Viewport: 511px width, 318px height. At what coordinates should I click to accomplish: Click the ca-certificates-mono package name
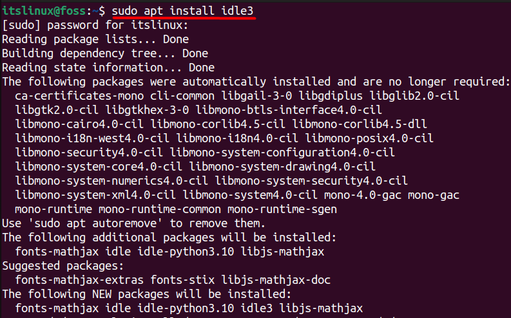(79, 96)
